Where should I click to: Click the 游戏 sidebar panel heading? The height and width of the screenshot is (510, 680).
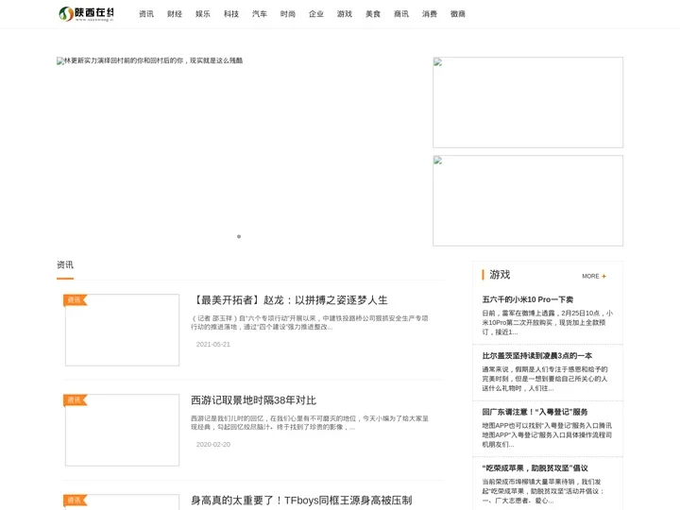tap(500, 275)
